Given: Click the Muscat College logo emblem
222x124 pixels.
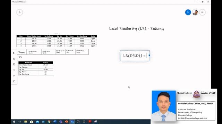Looking at the screenshot, I should pyautogui.click(x=196, y=94).
